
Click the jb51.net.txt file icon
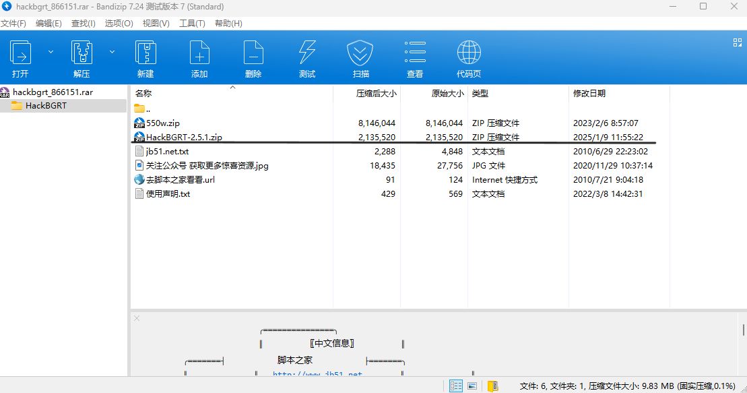(139, 151)
